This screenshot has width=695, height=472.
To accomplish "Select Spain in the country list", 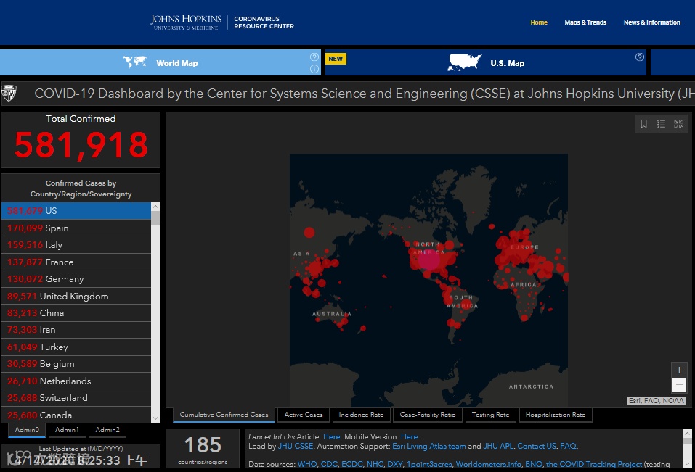I will 76,228.
